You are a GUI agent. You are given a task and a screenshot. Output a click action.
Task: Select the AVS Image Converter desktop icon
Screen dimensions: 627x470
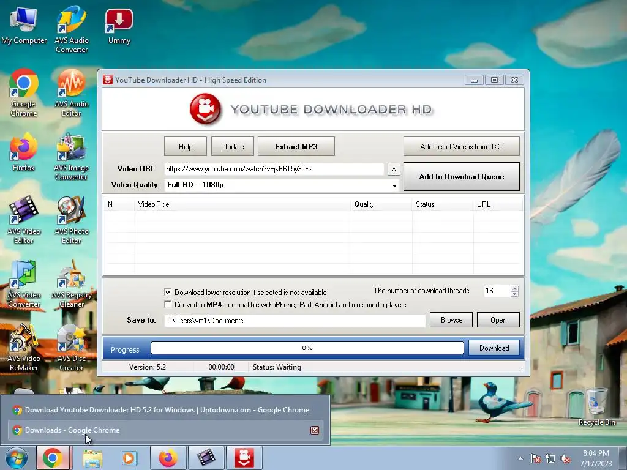pyautogui.click(x=71, y=157)
